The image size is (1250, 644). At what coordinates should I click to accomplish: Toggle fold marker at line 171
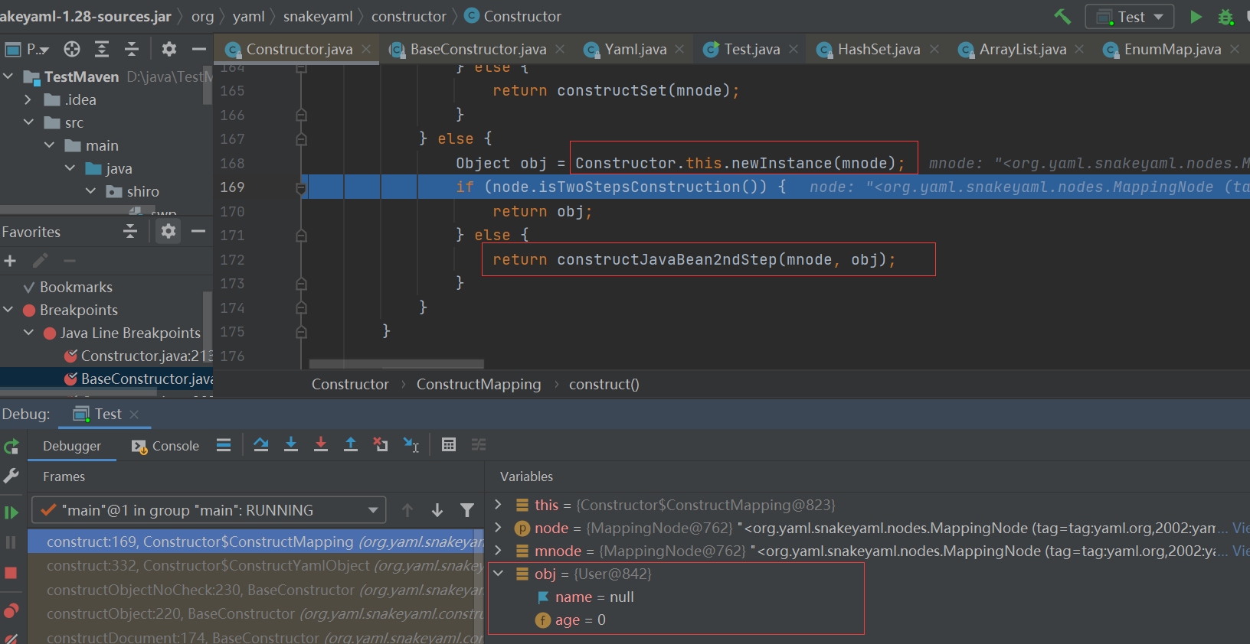(301, 236)
